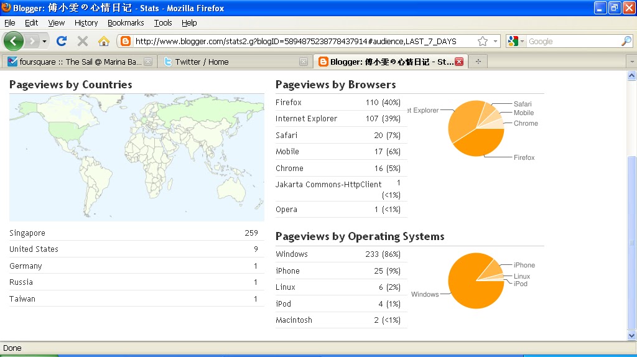Screen dimensions: 637x357
Task: Go back with the green arrow button
Action: pos(14,41)
